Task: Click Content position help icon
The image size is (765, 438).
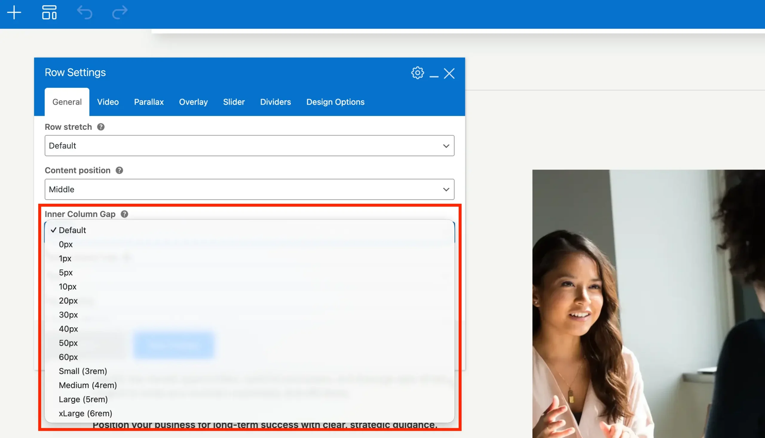Action: click(119, 171)
